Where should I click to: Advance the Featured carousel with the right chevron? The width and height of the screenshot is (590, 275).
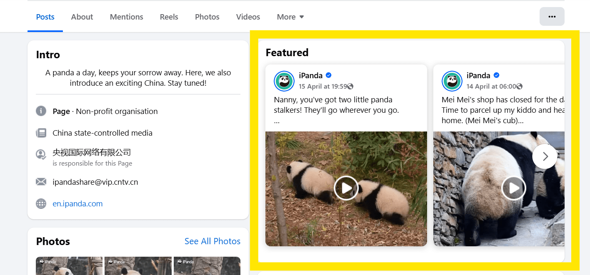pos(545,156)
